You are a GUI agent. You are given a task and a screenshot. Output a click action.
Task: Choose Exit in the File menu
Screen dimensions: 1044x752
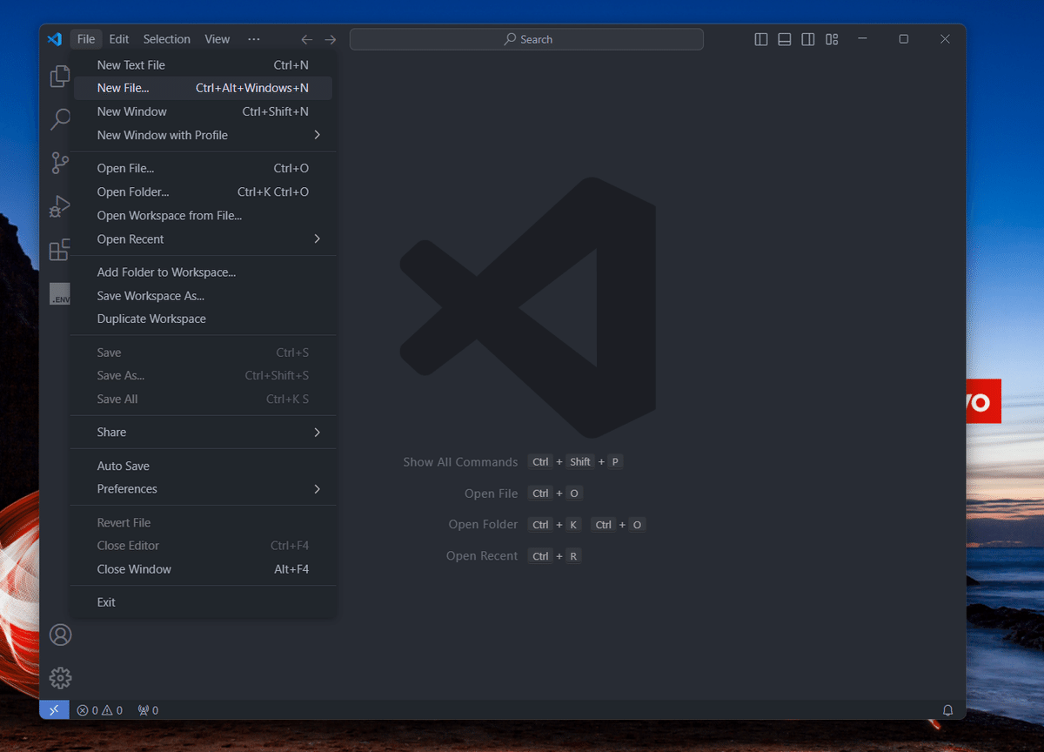pyautogui.click(x=203, y=602)
